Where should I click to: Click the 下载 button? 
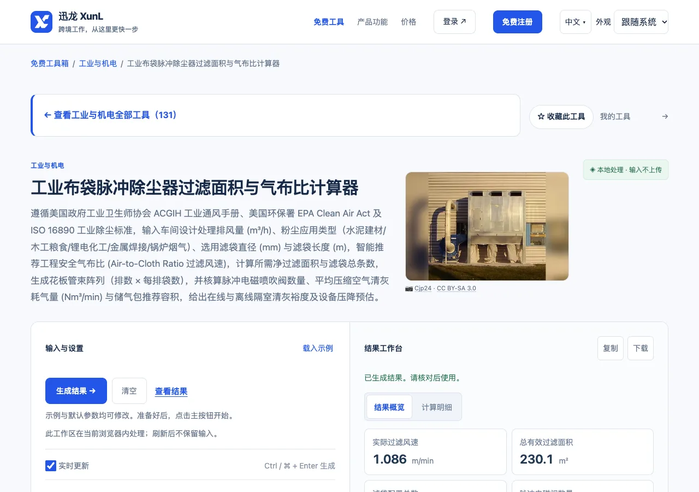click(641, 348)
